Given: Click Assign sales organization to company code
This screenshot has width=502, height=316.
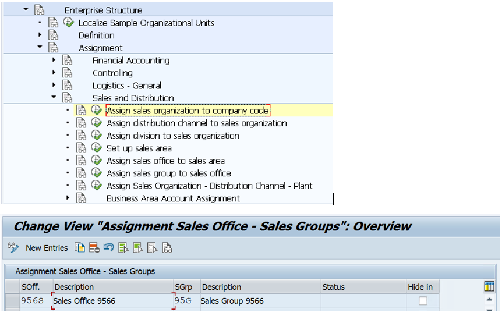Looking at the screenshot, I should (x=188, y=111).
